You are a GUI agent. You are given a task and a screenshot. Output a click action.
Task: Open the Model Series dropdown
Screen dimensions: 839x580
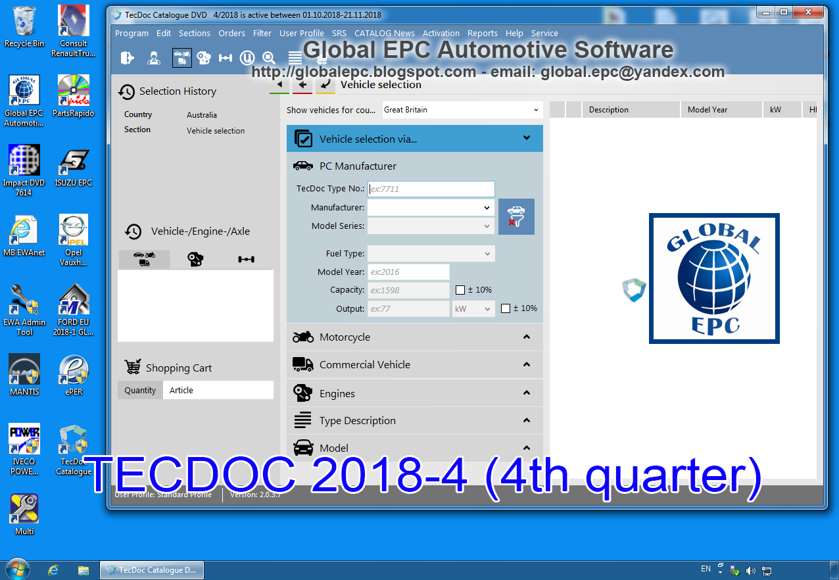coord(431,226)
